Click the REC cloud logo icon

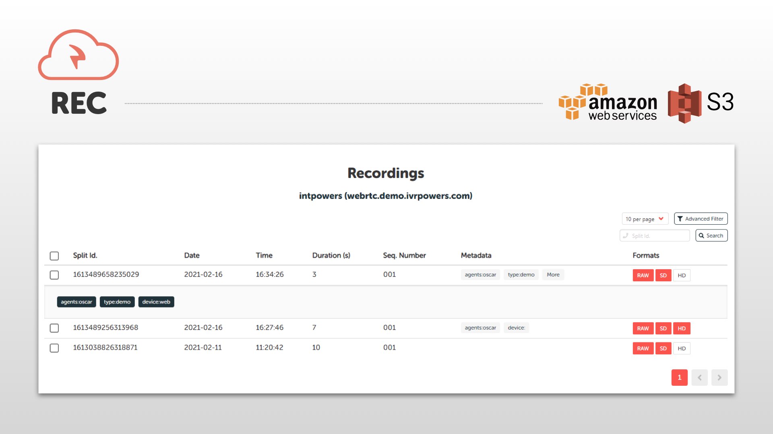pyautogui.click(x=78, y=55)
